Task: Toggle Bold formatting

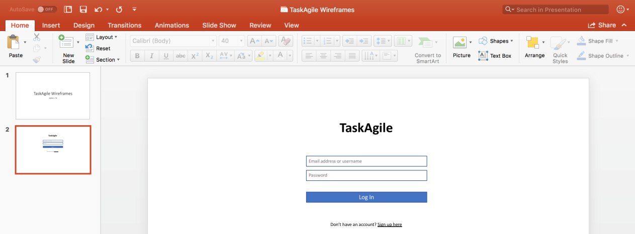Action: coord(137,56)
